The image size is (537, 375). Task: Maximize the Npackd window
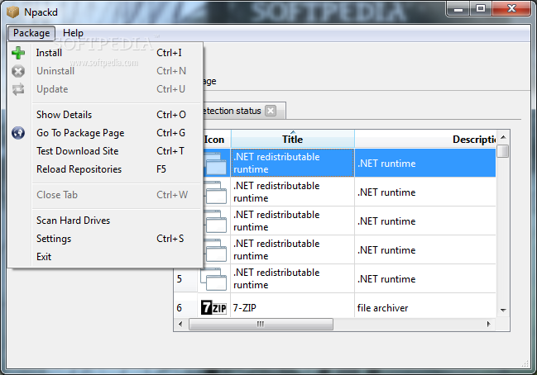481,8
